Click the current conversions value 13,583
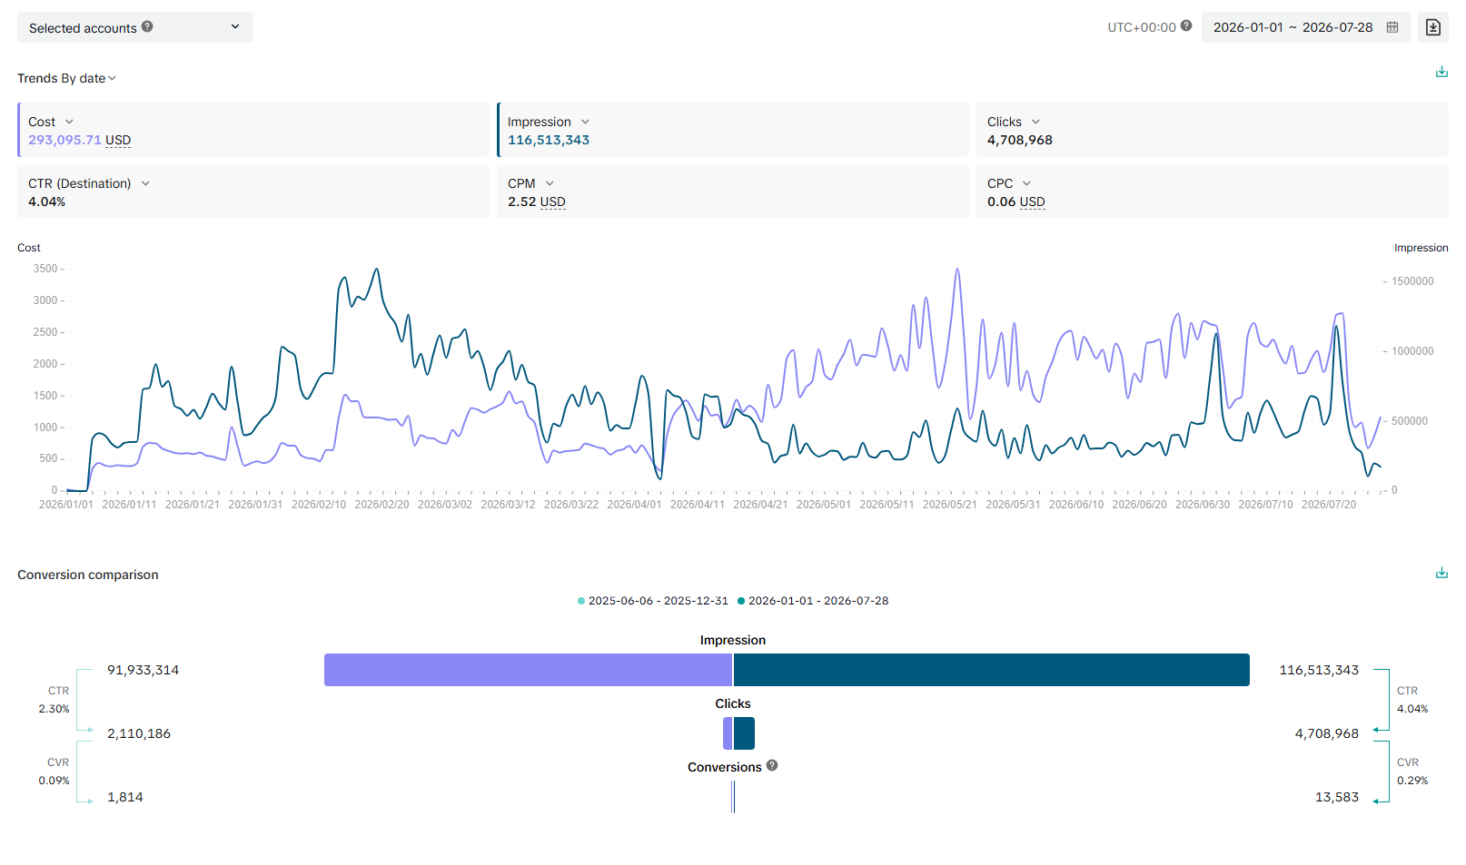 point(1337,797)
